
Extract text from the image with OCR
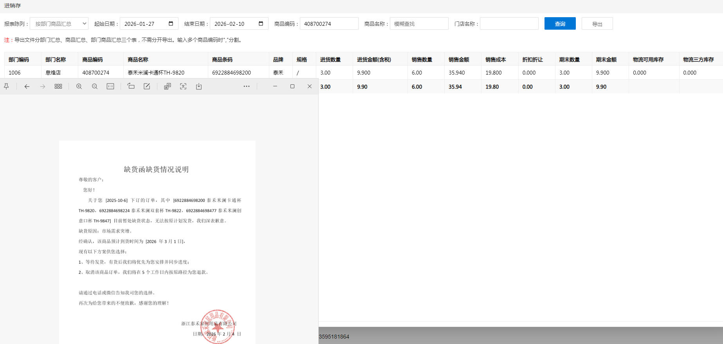click(183, 86)
